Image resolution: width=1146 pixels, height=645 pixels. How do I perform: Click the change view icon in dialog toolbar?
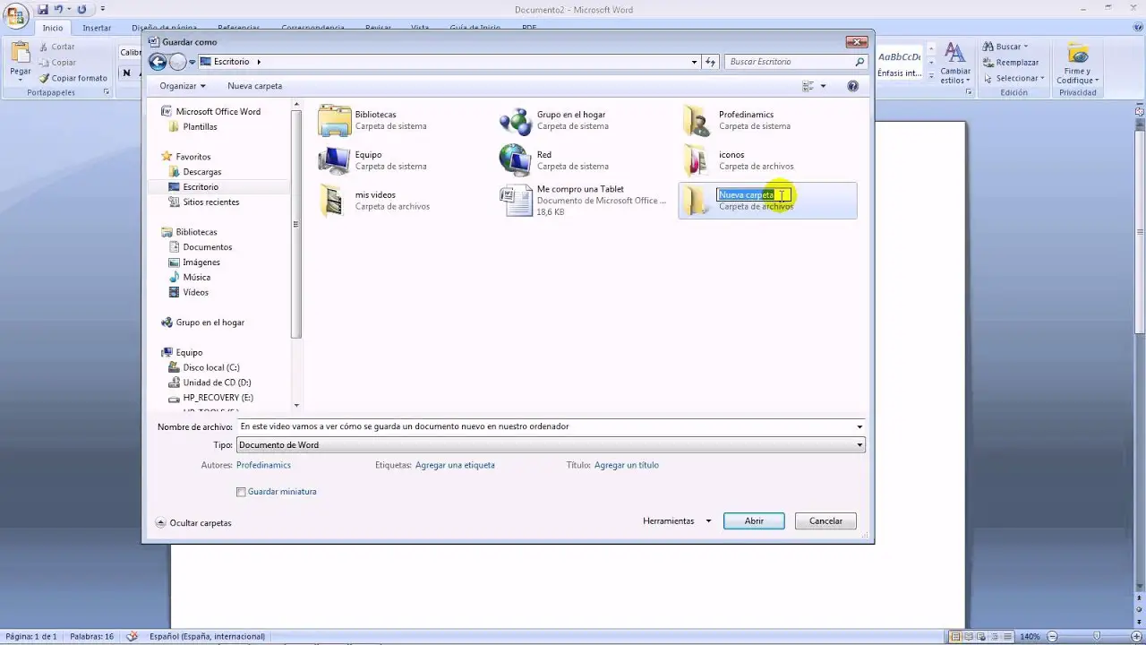point(808,86)
